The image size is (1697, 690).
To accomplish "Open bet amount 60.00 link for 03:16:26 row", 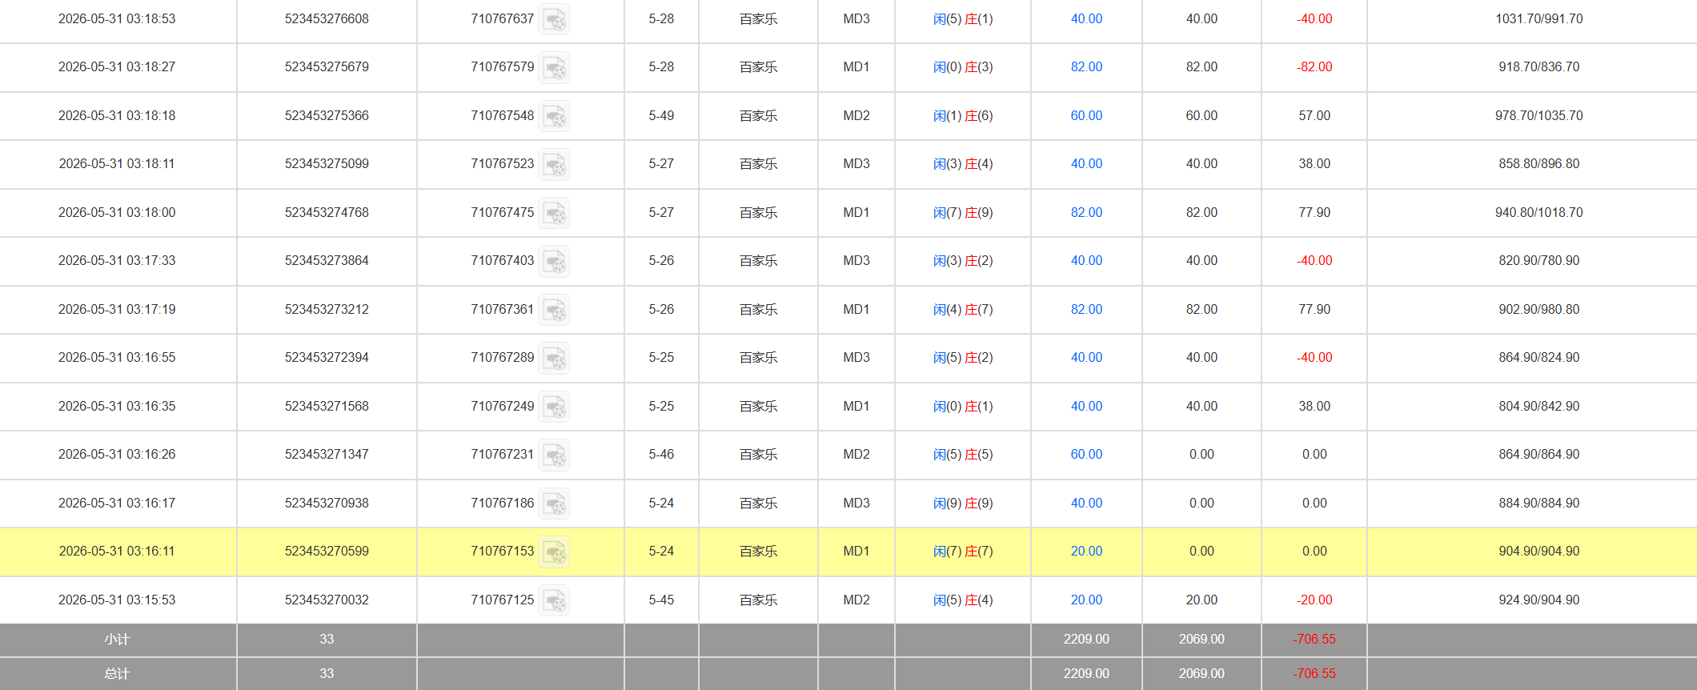I will [x=1086, y=454].
